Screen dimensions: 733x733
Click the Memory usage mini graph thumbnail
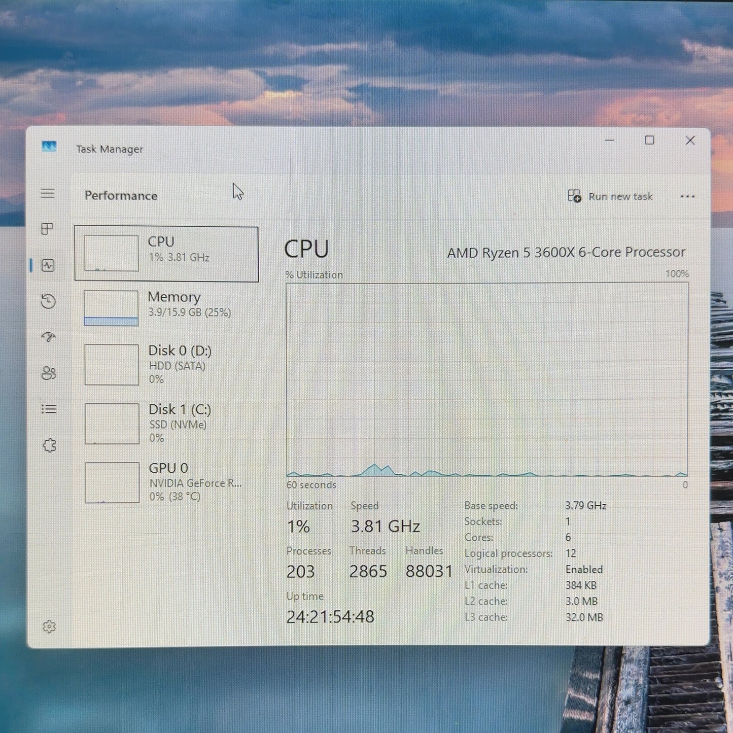point(111,308)
